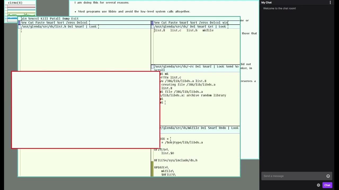The image size is (339, 190).
Task: Click Exit in the acme top tag
Action: pos(75,19)
